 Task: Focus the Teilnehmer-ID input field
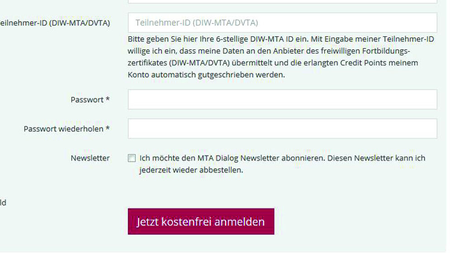282,23
